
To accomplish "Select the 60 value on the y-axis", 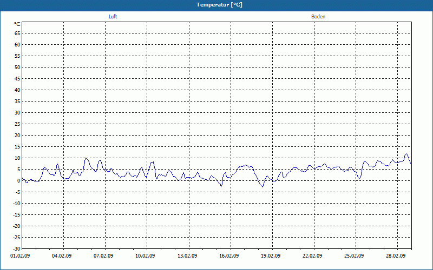I will tap(17, 45).
